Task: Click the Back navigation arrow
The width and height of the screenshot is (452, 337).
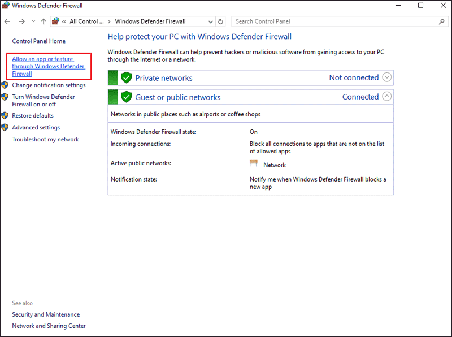Action: pyautogui.click(x=7, y=21)
